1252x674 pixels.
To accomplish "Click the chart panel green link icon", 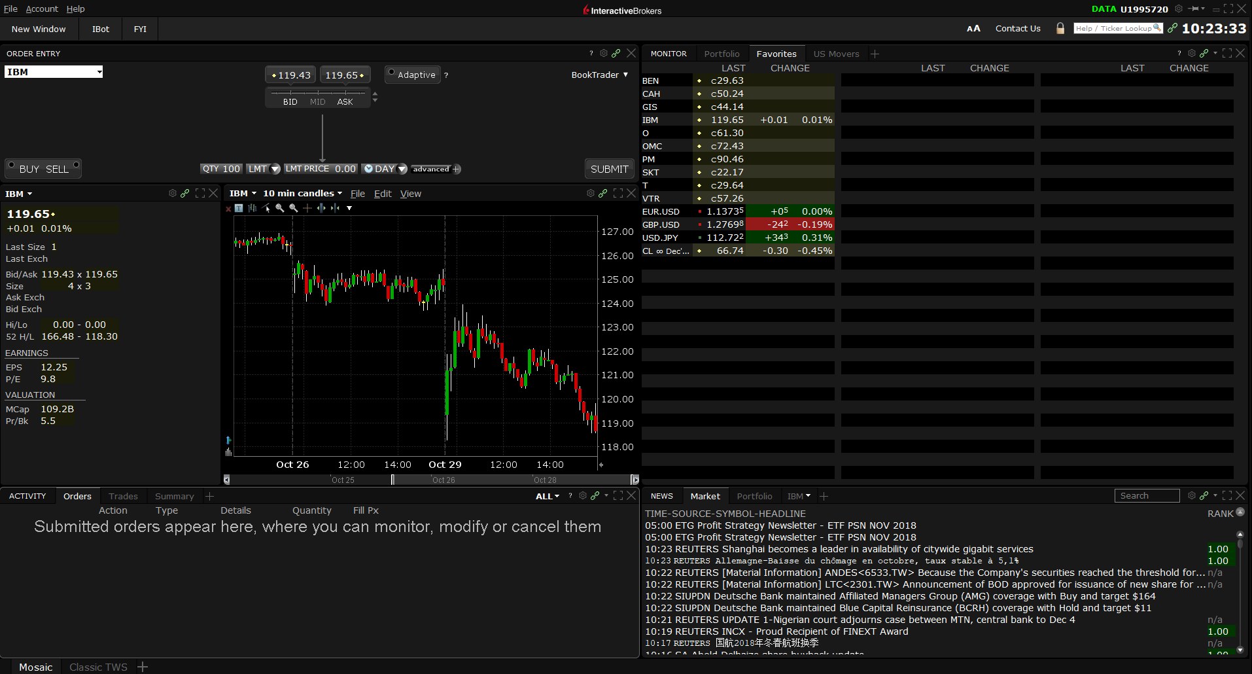I will (x=603, y=193).
